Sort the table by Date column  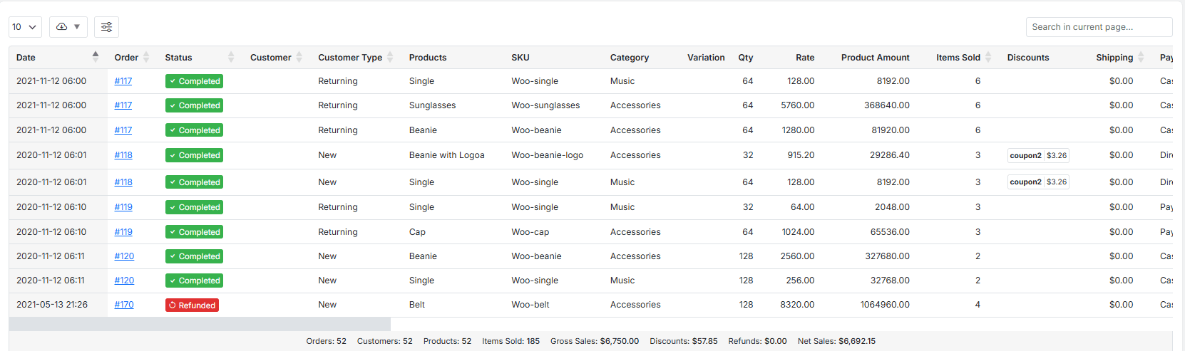[96, 57]
